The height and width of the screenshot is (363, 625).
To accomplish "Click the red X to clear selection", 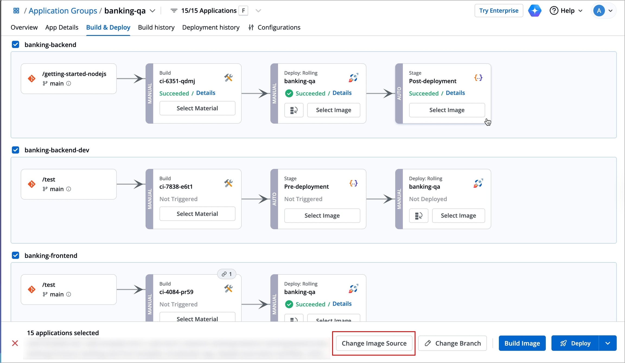I will 15,343.
